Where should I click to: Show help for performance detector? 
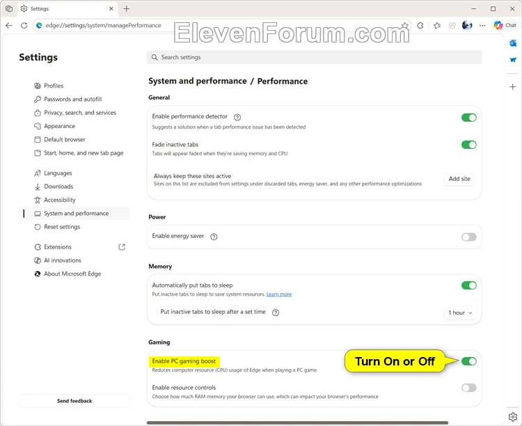pyautogui.click(x=237, y=117)
